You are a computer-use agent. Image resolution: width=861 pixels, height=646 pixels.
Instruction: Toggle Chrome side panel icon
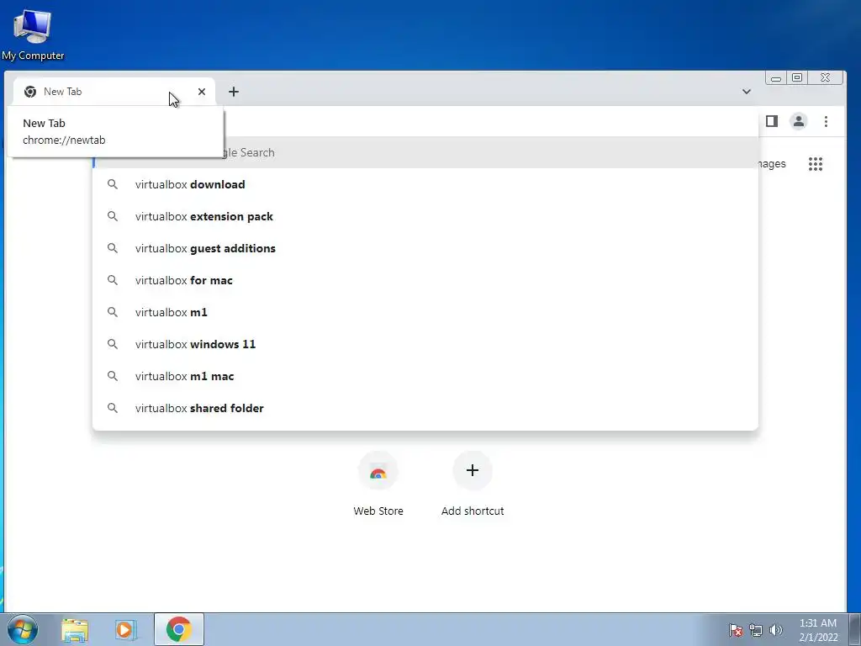point(772,121)
